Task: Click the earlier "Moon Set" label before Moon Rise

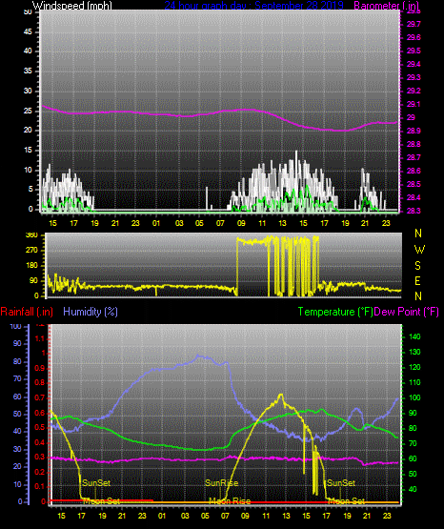Action: 102,501
